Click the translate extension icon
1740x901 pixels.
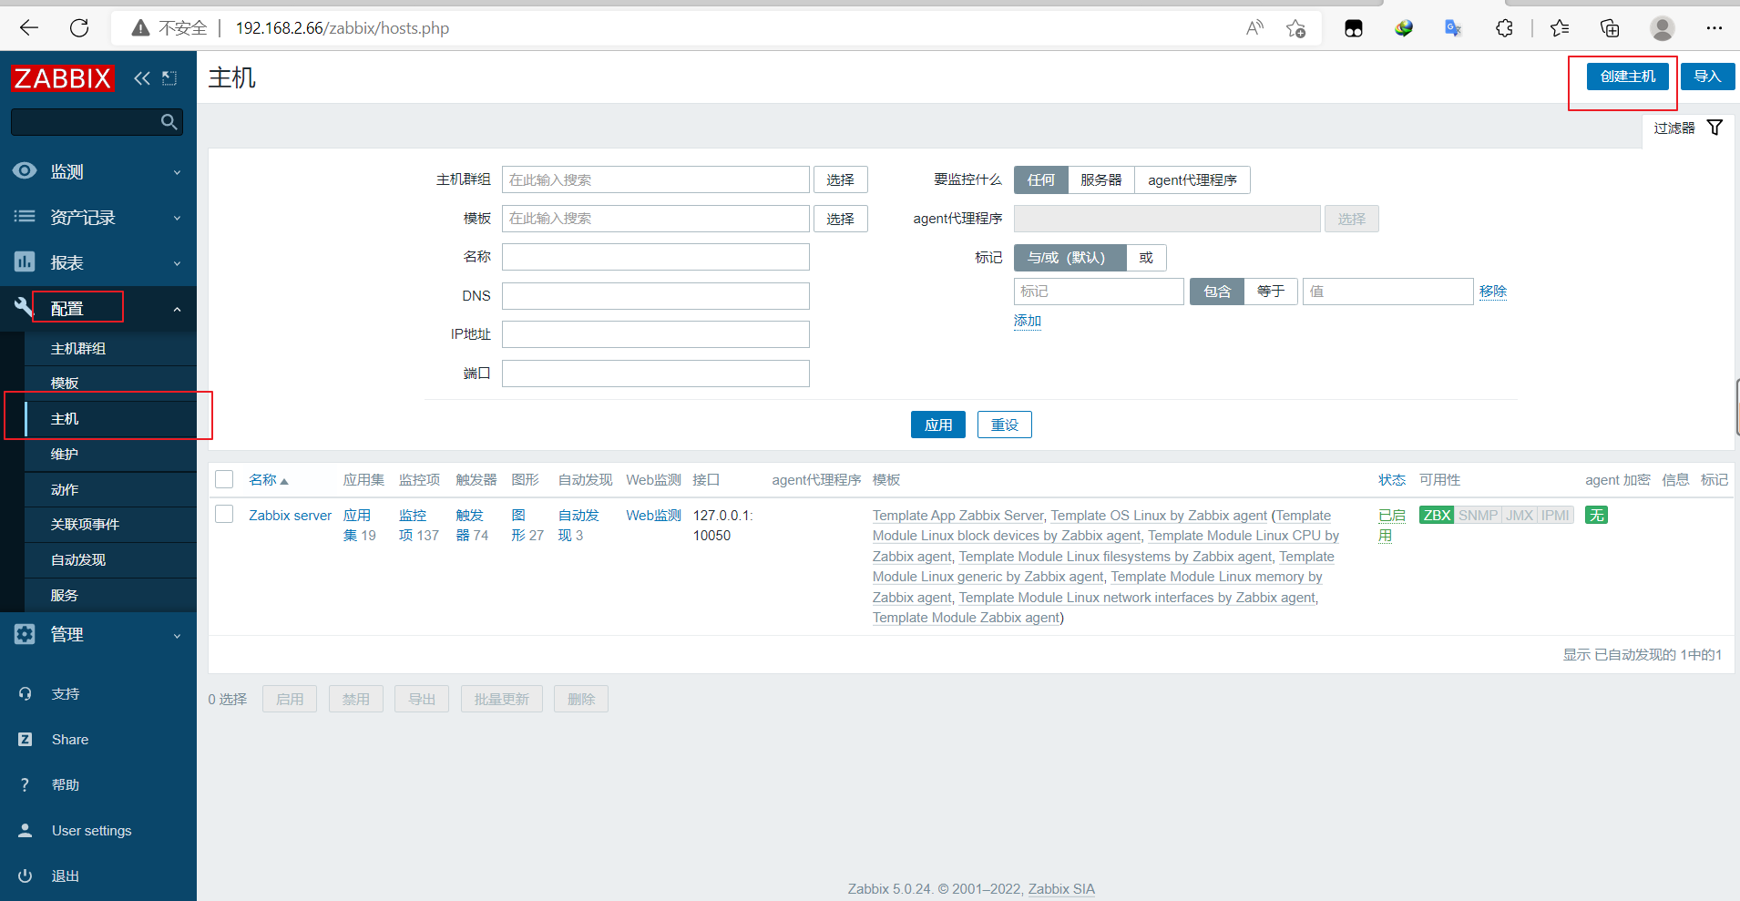[1453, 27]
